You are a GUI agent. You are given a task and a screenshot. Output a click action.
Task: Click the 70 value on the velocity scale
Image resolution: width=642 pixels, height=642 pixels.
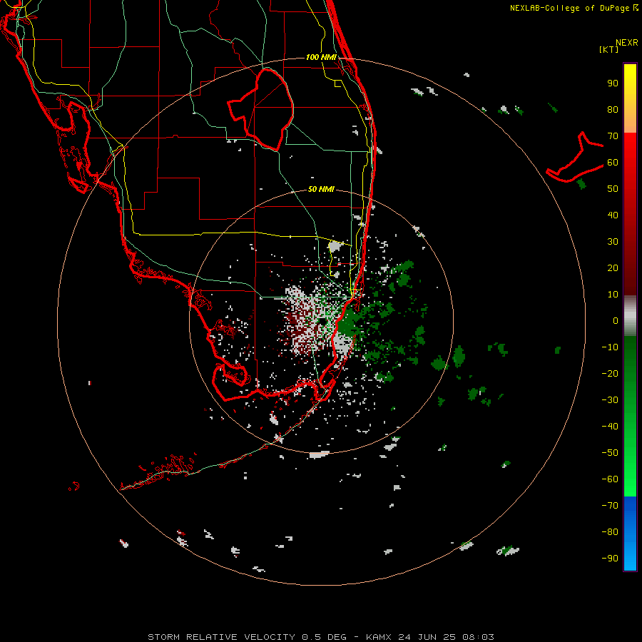(613, 136)
